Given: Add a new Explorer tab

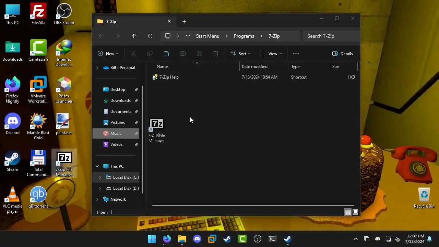Looking at the screenshot, I should pos(184,21).
